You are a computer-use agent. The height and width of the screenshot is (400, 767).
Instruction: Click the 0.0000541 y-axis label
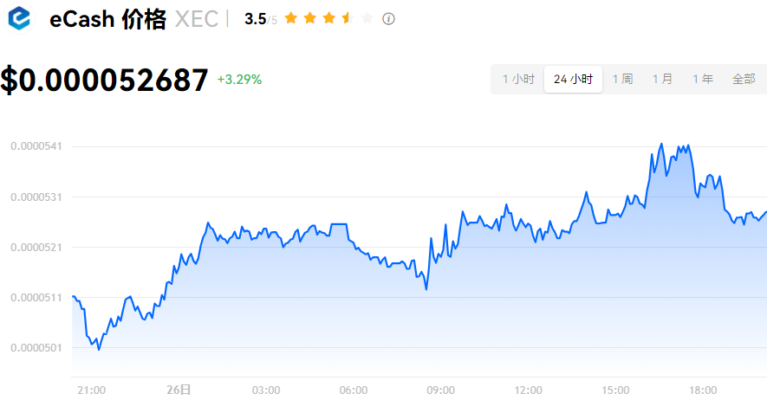(35, 146)
